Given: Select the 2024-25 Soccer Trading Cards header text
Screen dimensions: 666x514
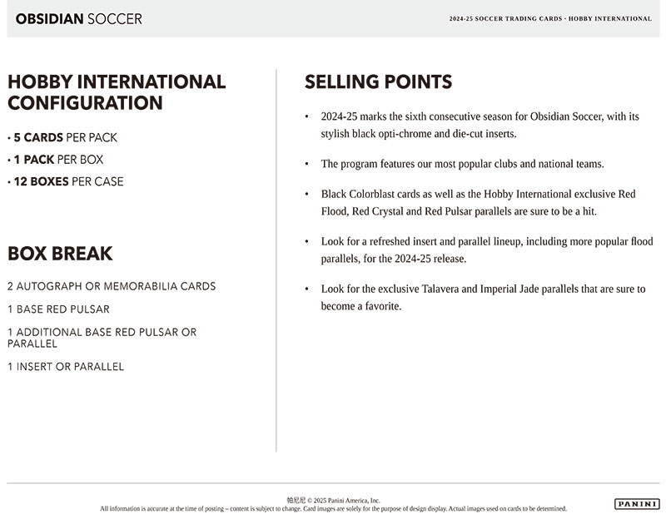Looking at the screenshot, I should (x=550, y=18).
